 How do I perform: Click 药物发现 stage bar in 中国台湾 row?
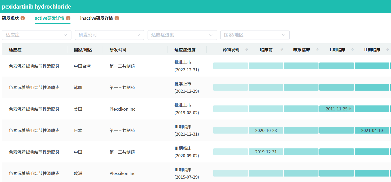coord(230,66)
